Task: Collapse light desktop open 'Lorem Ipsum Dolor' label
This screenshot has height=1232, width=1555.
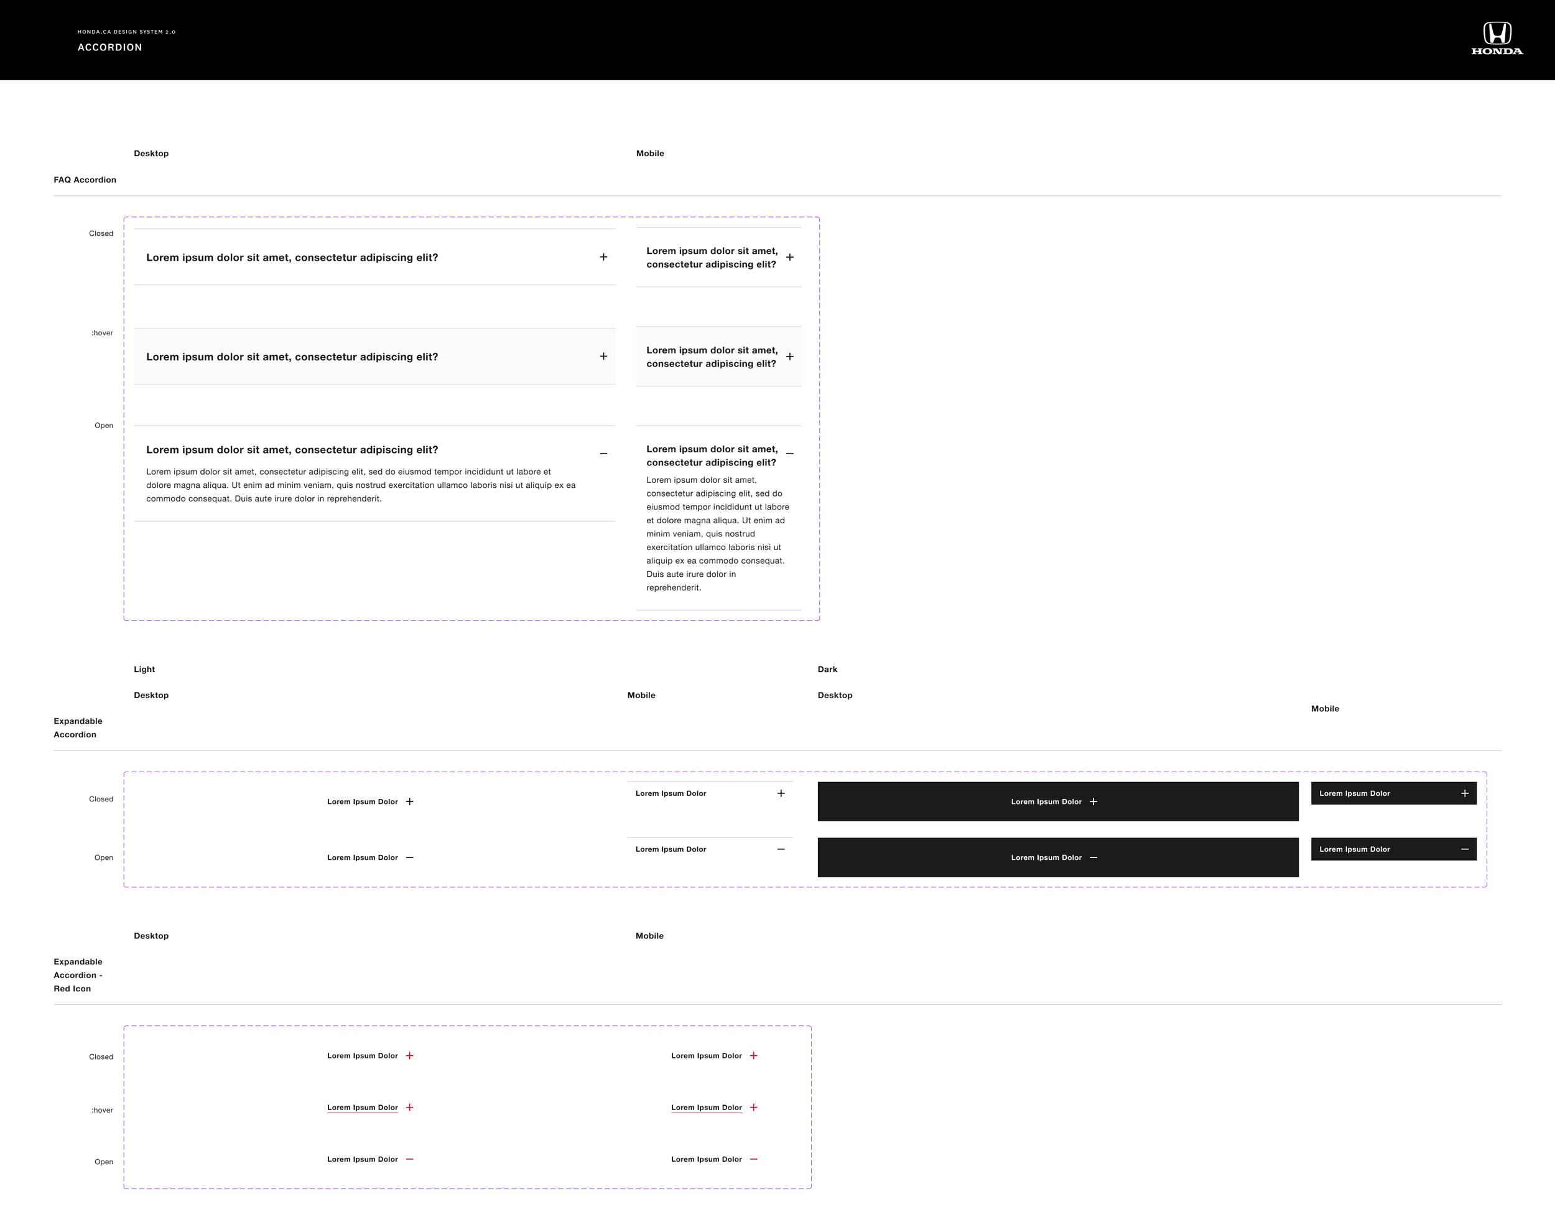Action: point(363,857)
